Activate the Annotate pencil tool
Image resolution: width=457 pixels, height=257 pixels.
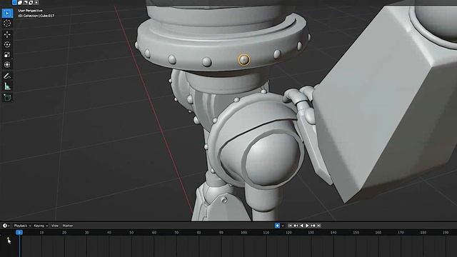[x=7, y=76]
